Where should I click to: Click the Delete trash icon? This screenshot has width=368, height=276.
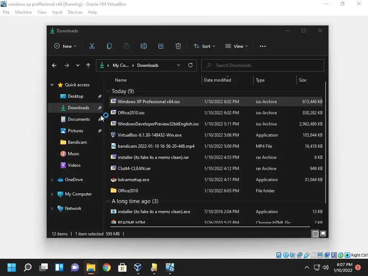[178, 46]
